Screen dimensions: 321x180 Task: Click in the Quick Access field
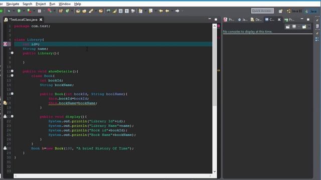coord(262,11)
